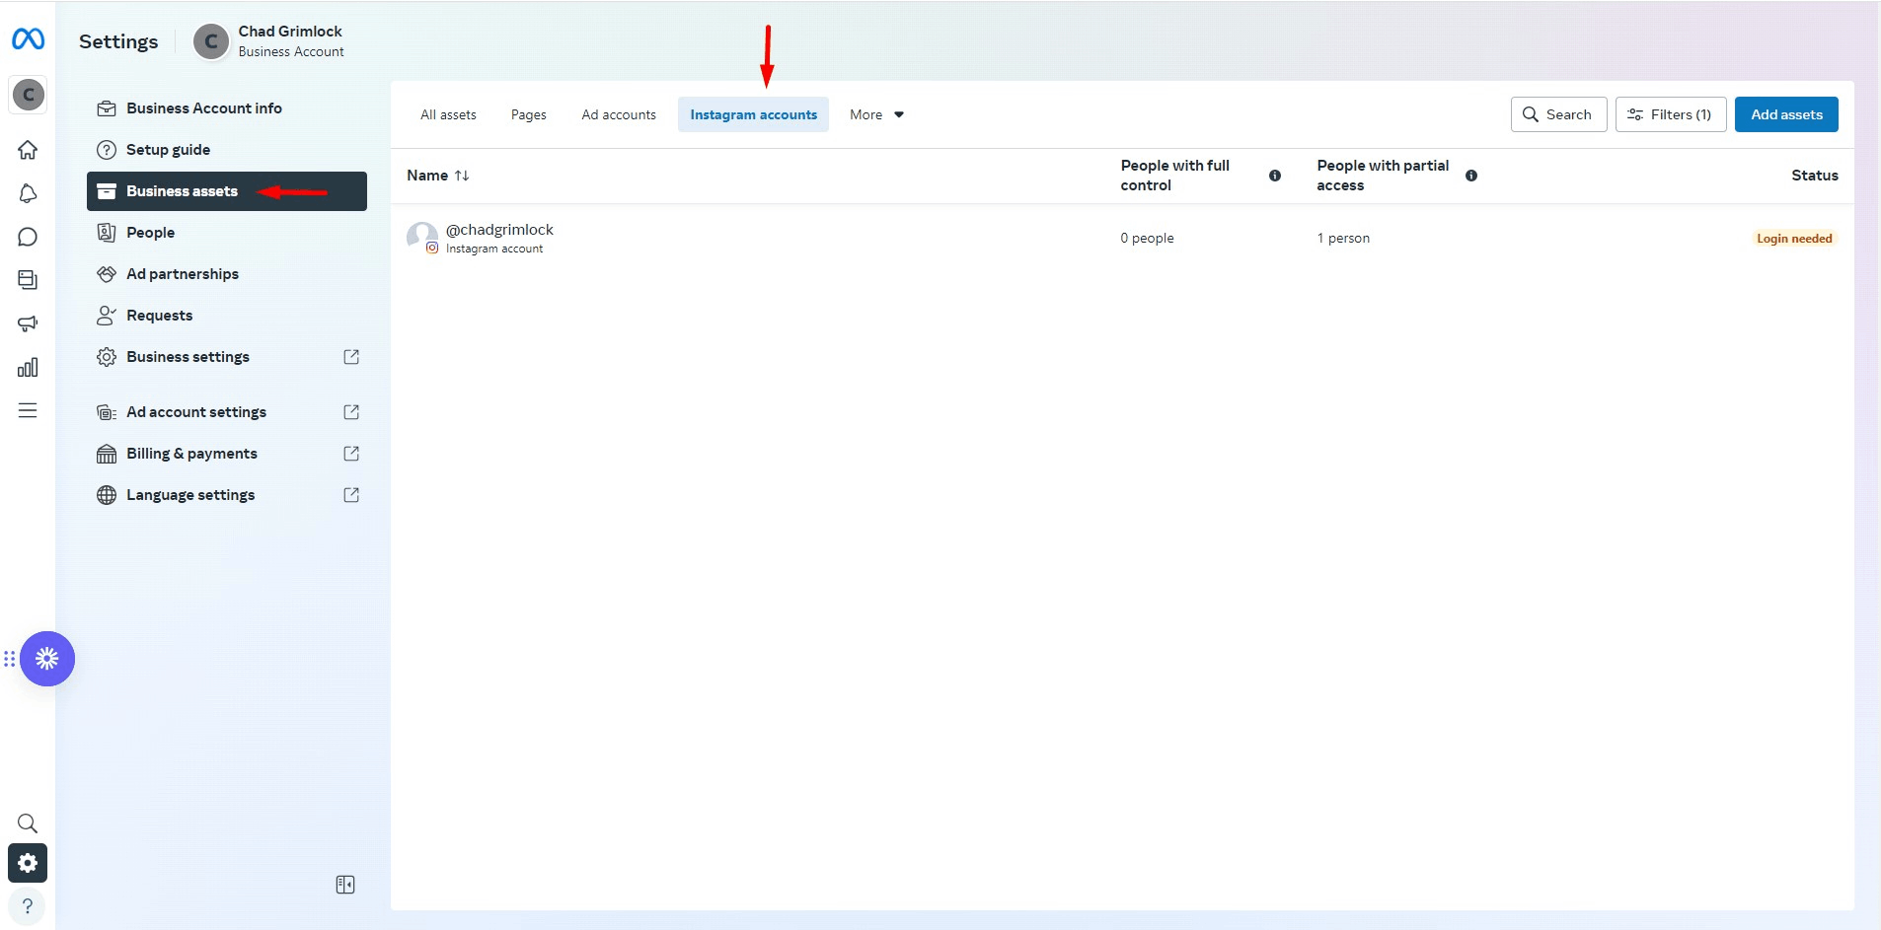Click the Login needed status badge
Viewport: 1881px width, 930px height.
1794,239
